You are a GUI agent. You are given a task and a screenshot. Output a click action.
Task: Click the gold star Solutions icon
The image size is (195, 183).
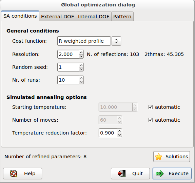tap(159, 157)
